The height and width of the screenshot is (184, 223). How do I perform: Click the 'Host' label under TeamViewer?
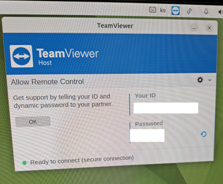click(x=45, y=63)
